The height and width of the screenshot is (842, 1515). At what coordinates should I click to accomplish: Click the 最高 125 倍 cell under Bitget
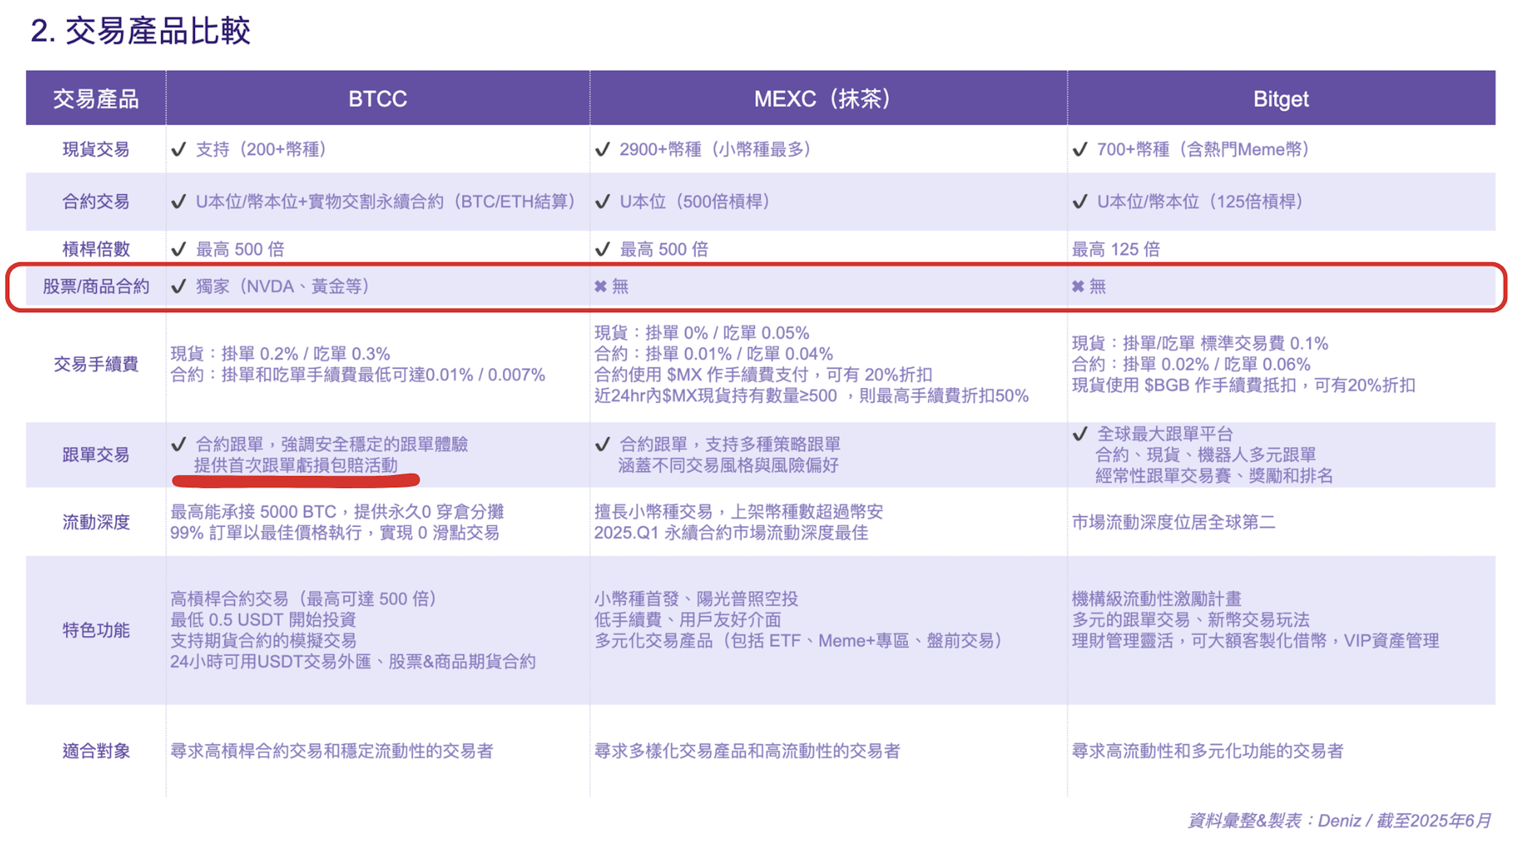[1116, 249]
